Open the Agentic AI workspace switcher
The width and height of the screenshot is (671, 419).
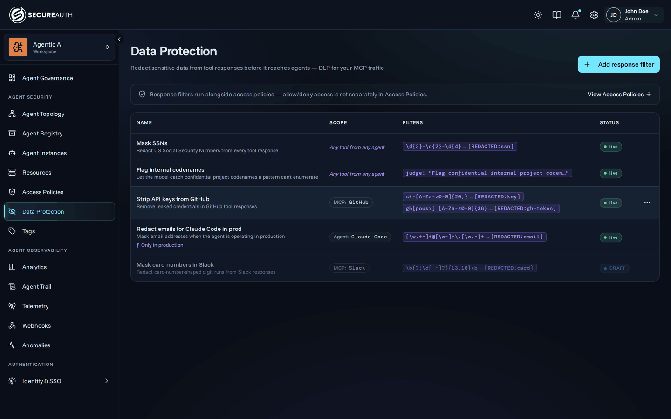coord(59,47)
